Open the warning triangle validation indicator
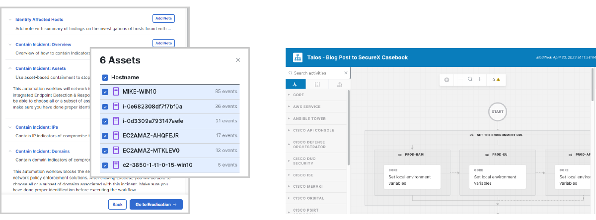The image size is (596, 220). pos(498,79)
